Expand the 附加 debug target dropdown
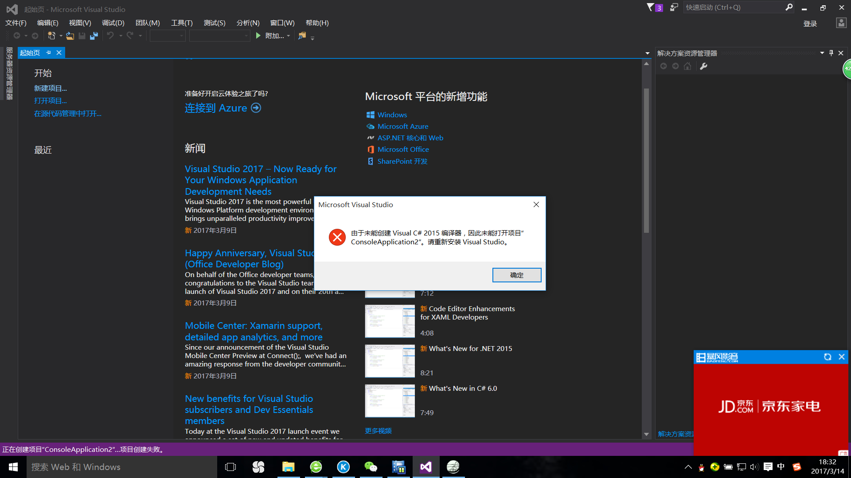The image size is (851, 478). [x=289, y=36]
